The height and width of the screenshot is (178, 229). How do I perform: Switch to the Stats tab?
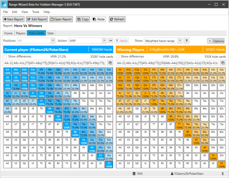(x=50, y=33)
